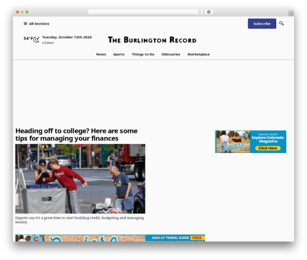The height and width of the screenshot is (260, 307).
Task: Click the search magnifier icon
Action: 281,23
